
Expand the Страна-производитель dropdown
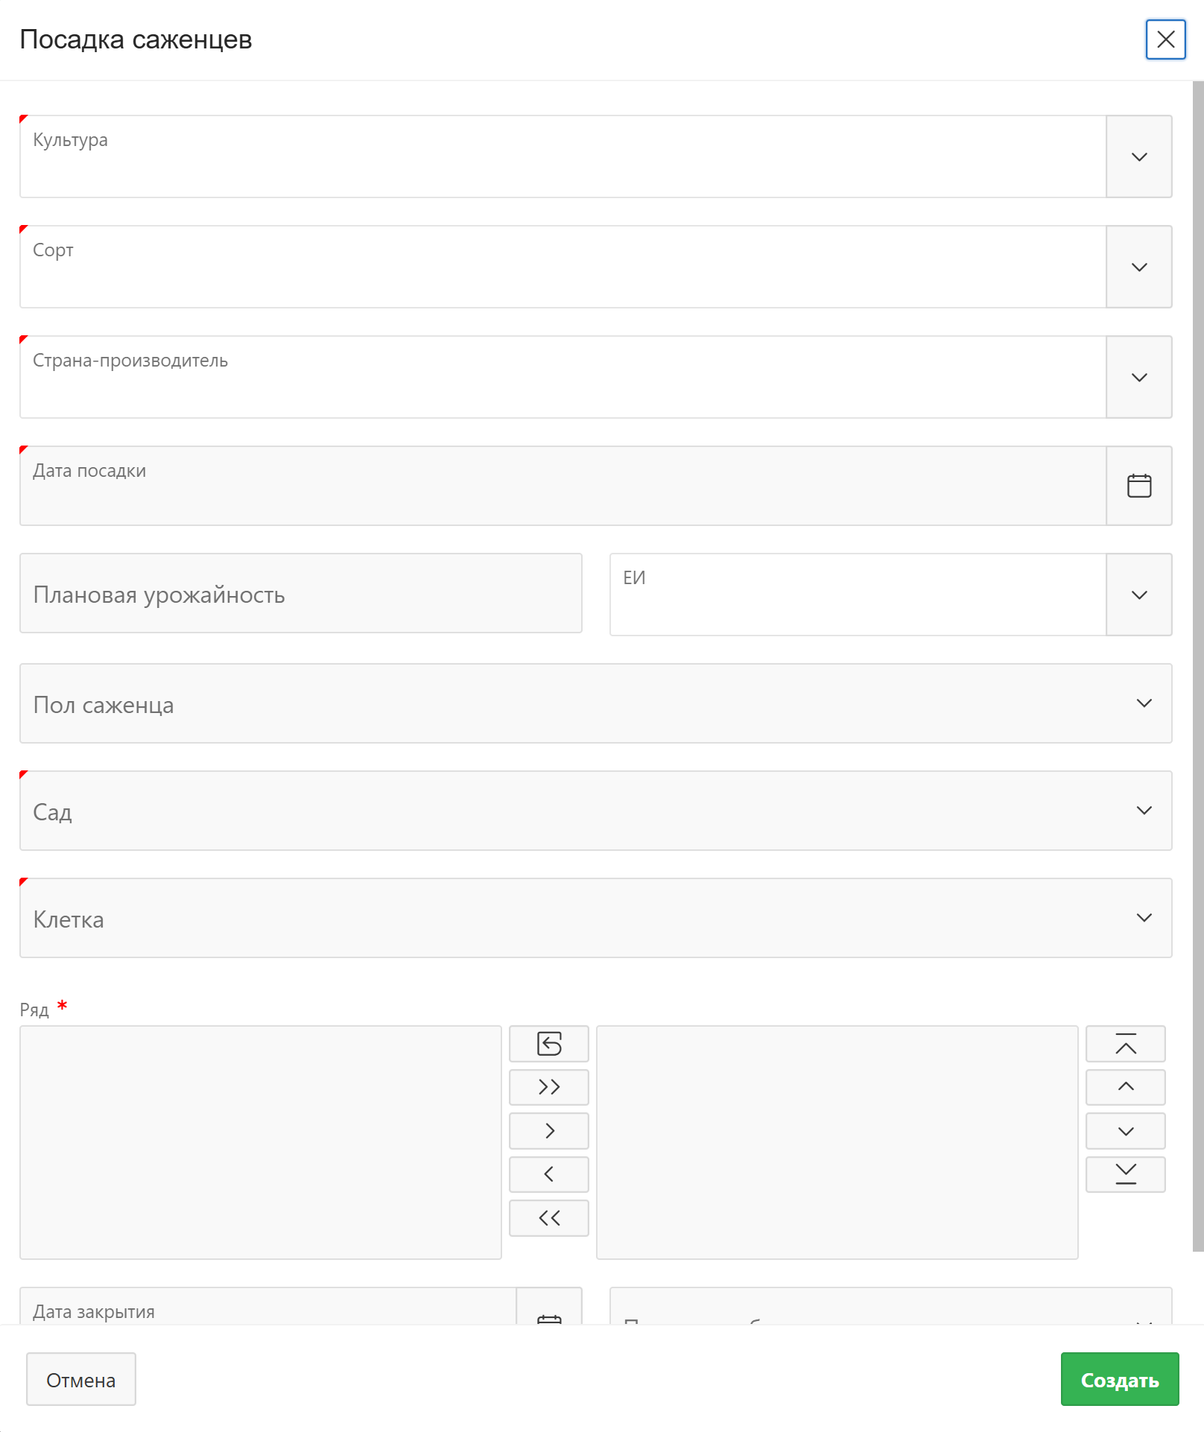(1138, 377)
